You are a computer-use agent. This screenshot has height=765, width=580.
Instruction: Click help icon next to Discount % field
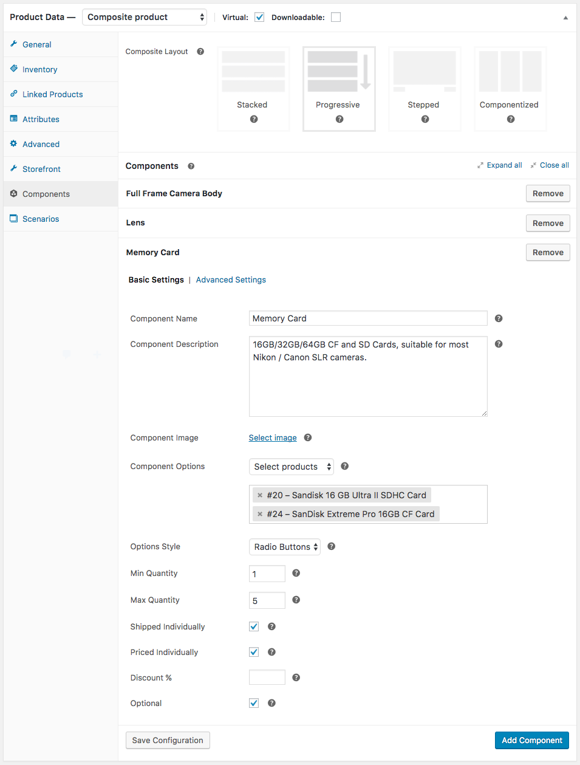pyautogui.click(x=296, y=678)
